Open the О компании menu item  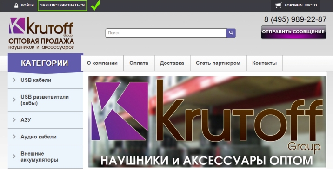pos(102,63)
